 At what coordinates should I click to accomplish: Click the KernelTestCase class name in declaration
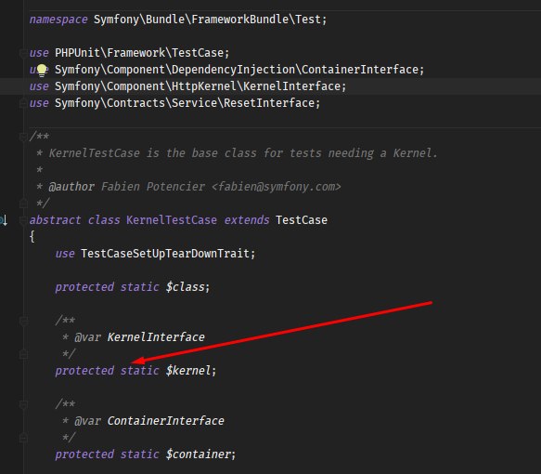click(172, 220)
